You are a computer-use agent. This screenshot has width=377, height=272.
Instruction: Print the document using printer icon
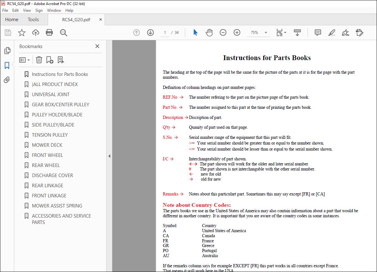coord(49,33)
